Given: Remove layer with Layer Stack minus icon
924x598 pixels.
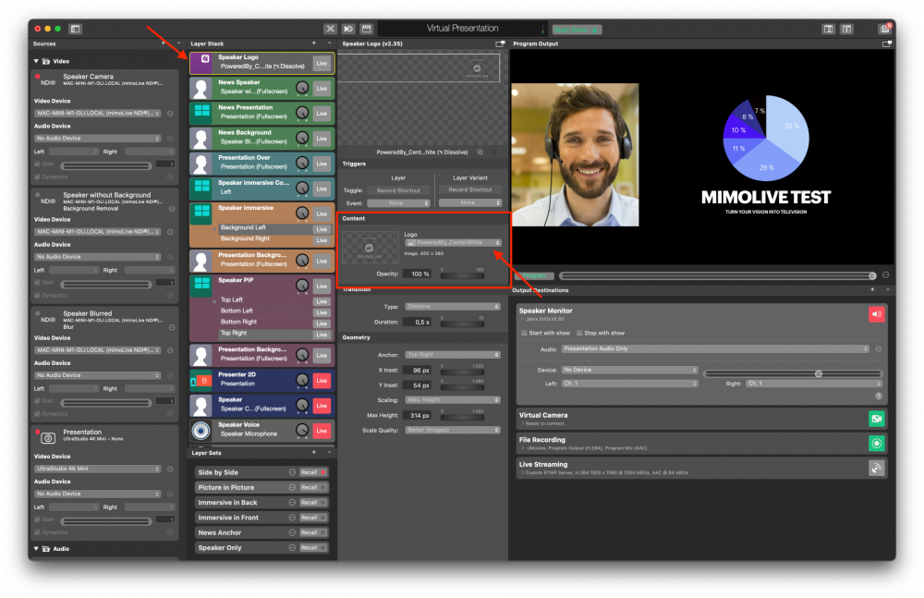Looking at the screenshot, I should click(x=330, y=43).
